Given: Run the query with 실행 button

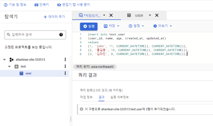Looking at the screenshot, I should click(x=89, y=26).
